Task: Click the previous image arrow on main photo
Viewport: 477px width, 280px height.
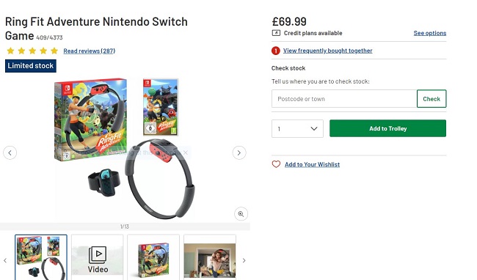Action: (x=10, y=152)
